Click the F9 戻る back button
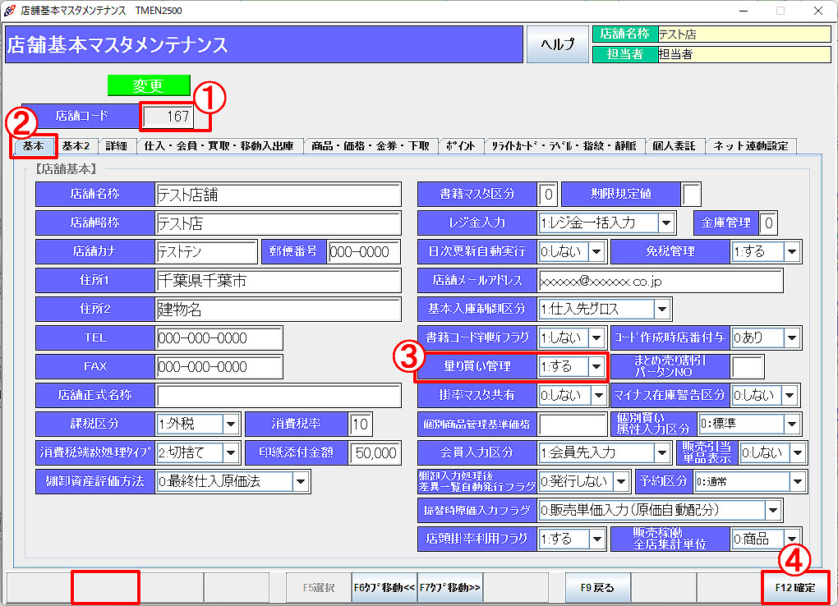The height and width of the screenshot is (606, 838). coord(597,588)
